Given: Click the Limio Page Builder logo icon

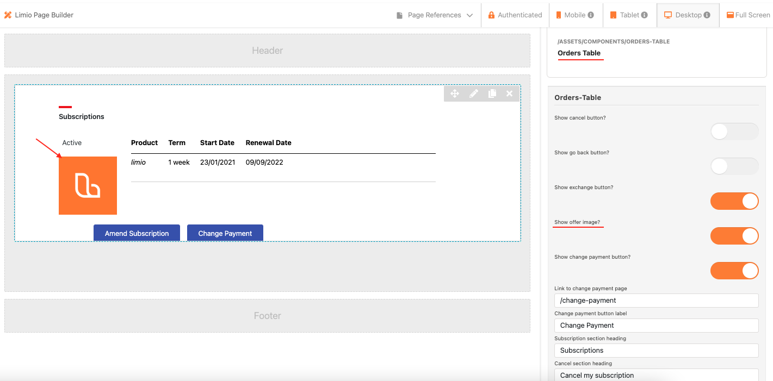Looking at the screenshot, I should click(8, 15).
